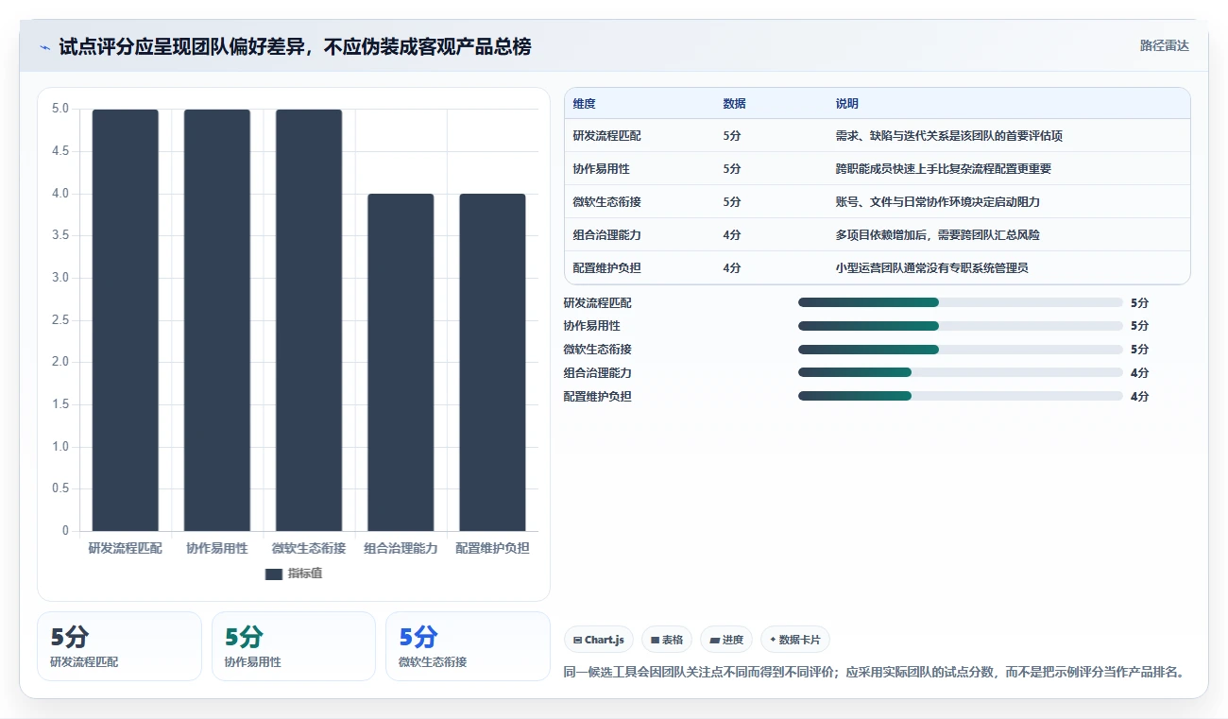
Task: Click the 组合治理能力 bar in chart
Action: (x=401, y=363)
